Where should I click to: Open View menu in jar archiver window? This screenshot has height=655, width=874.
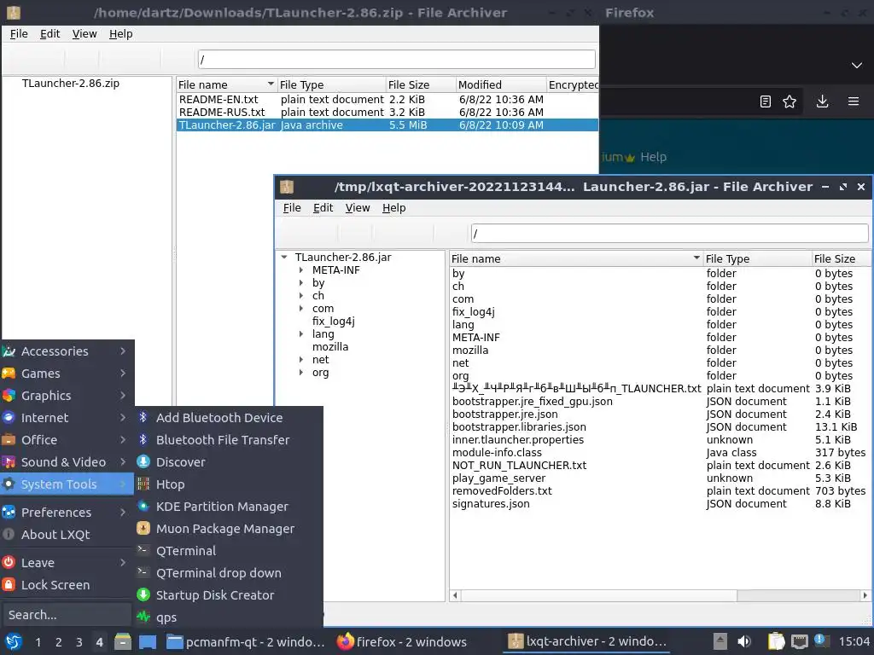[358, 208]
